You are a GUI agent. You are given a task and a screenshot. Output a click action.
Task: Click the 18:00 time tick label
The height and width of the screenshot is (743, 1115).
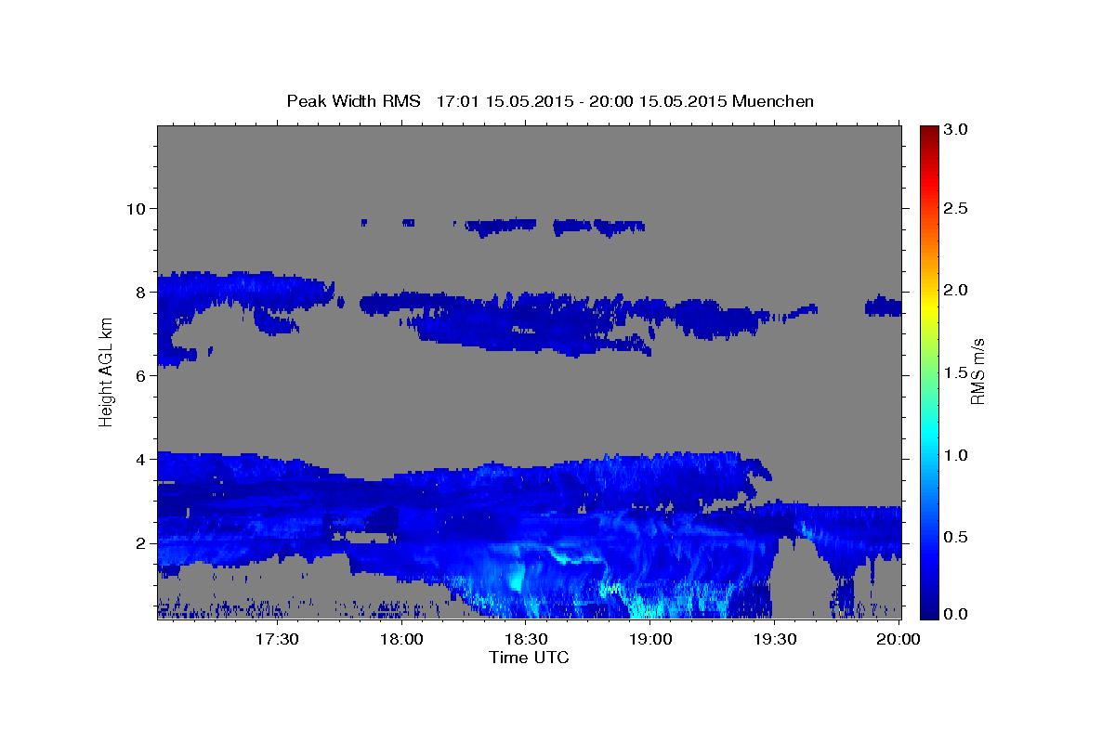402,640
